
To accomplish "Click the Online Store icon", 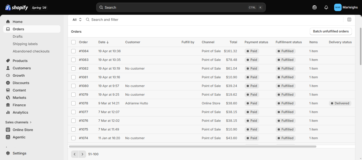I will pos(8,130).
